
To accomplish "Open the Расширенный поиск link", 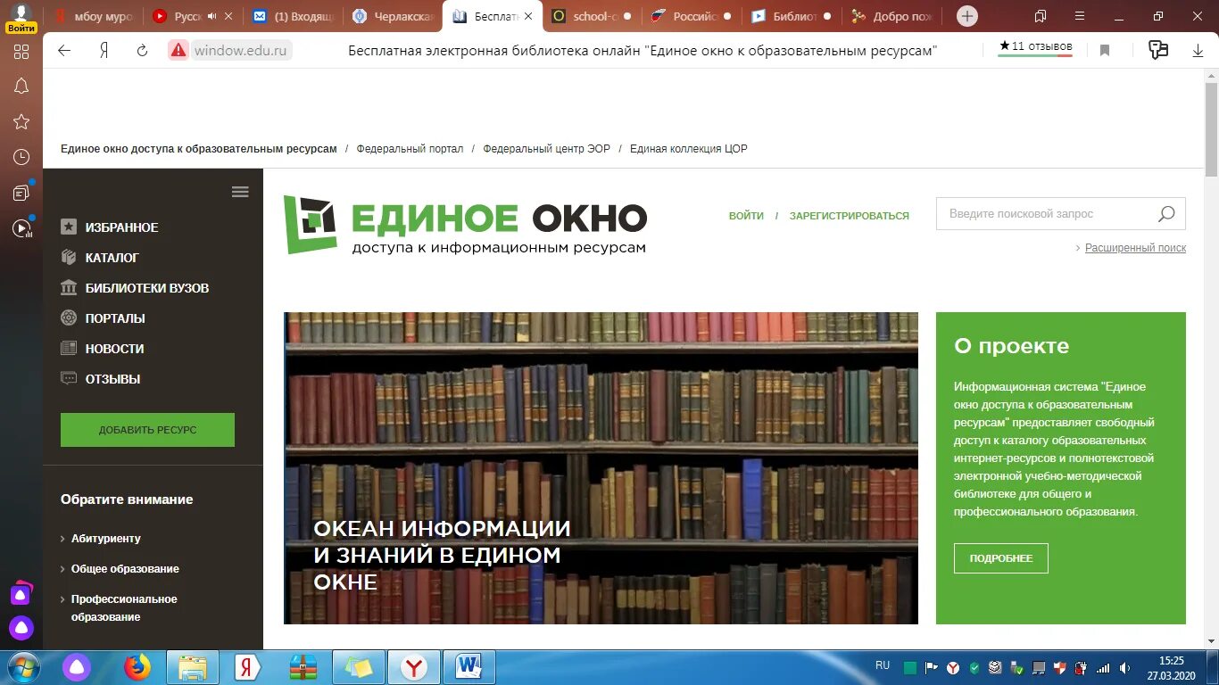I will pos(1135,248).
